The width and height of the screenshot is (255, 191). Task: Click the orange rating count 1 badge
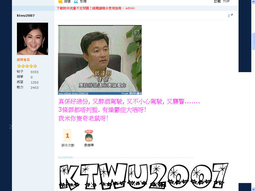(67, 135)
